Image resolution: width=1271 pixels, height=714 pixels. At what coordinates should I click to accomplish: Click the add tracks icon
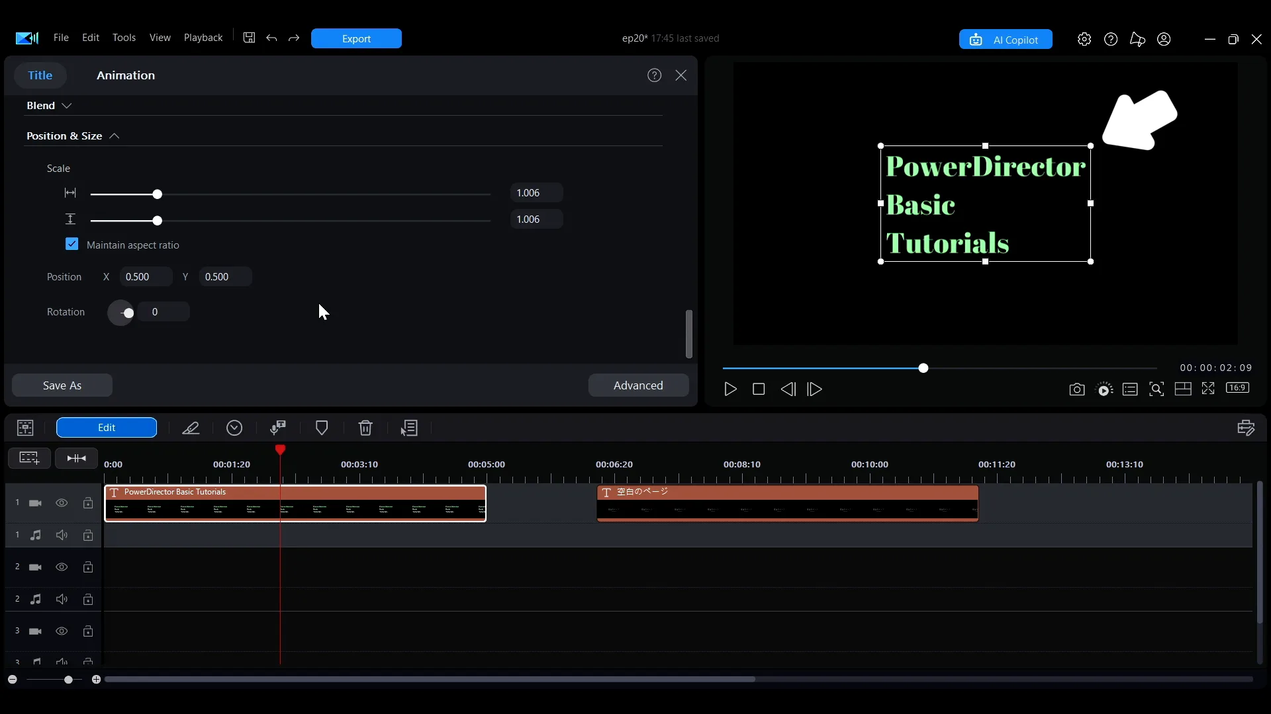coord(29,458)
